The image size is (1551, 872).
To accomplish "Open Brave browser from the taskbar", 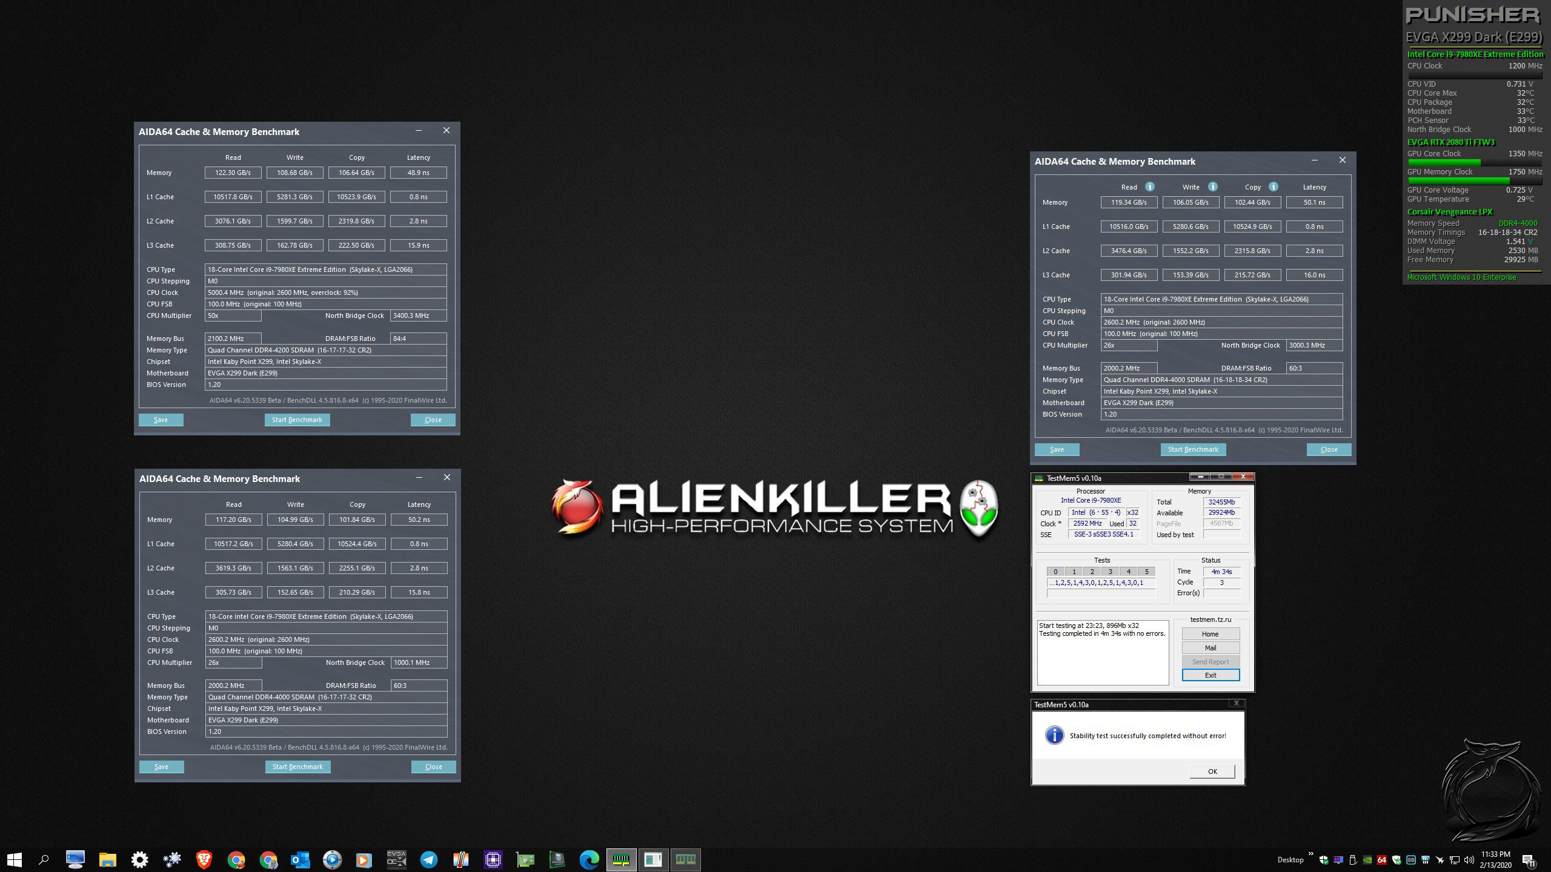I will [x=204, y=859].
